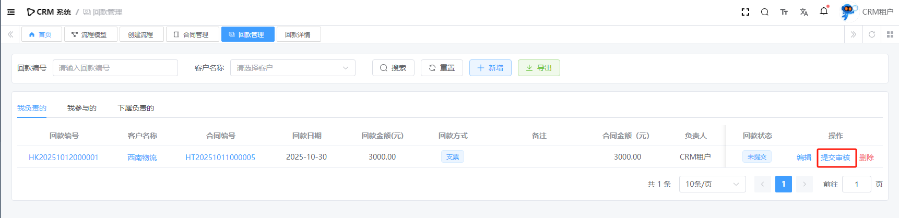Open the language translation icon
899x218 pixels.
click(x=803, y=12)
